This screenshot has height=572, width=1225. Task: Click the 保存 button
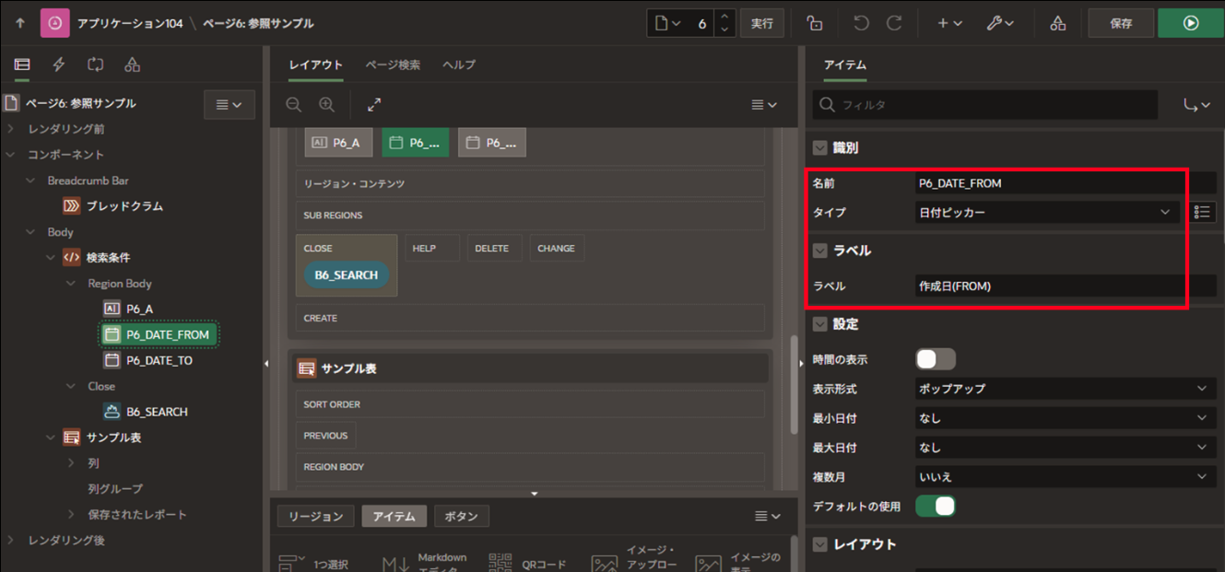tap(1121, 23)
